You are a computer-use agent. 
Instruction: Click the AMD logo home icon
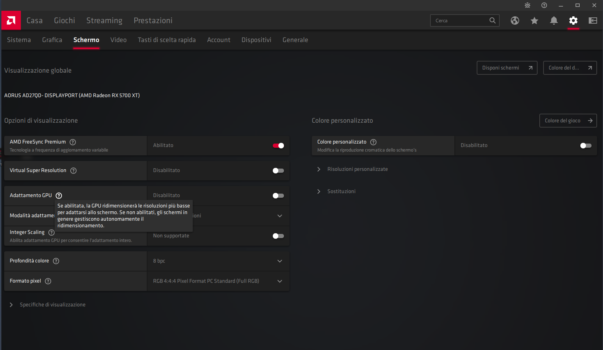click(11, 21)
